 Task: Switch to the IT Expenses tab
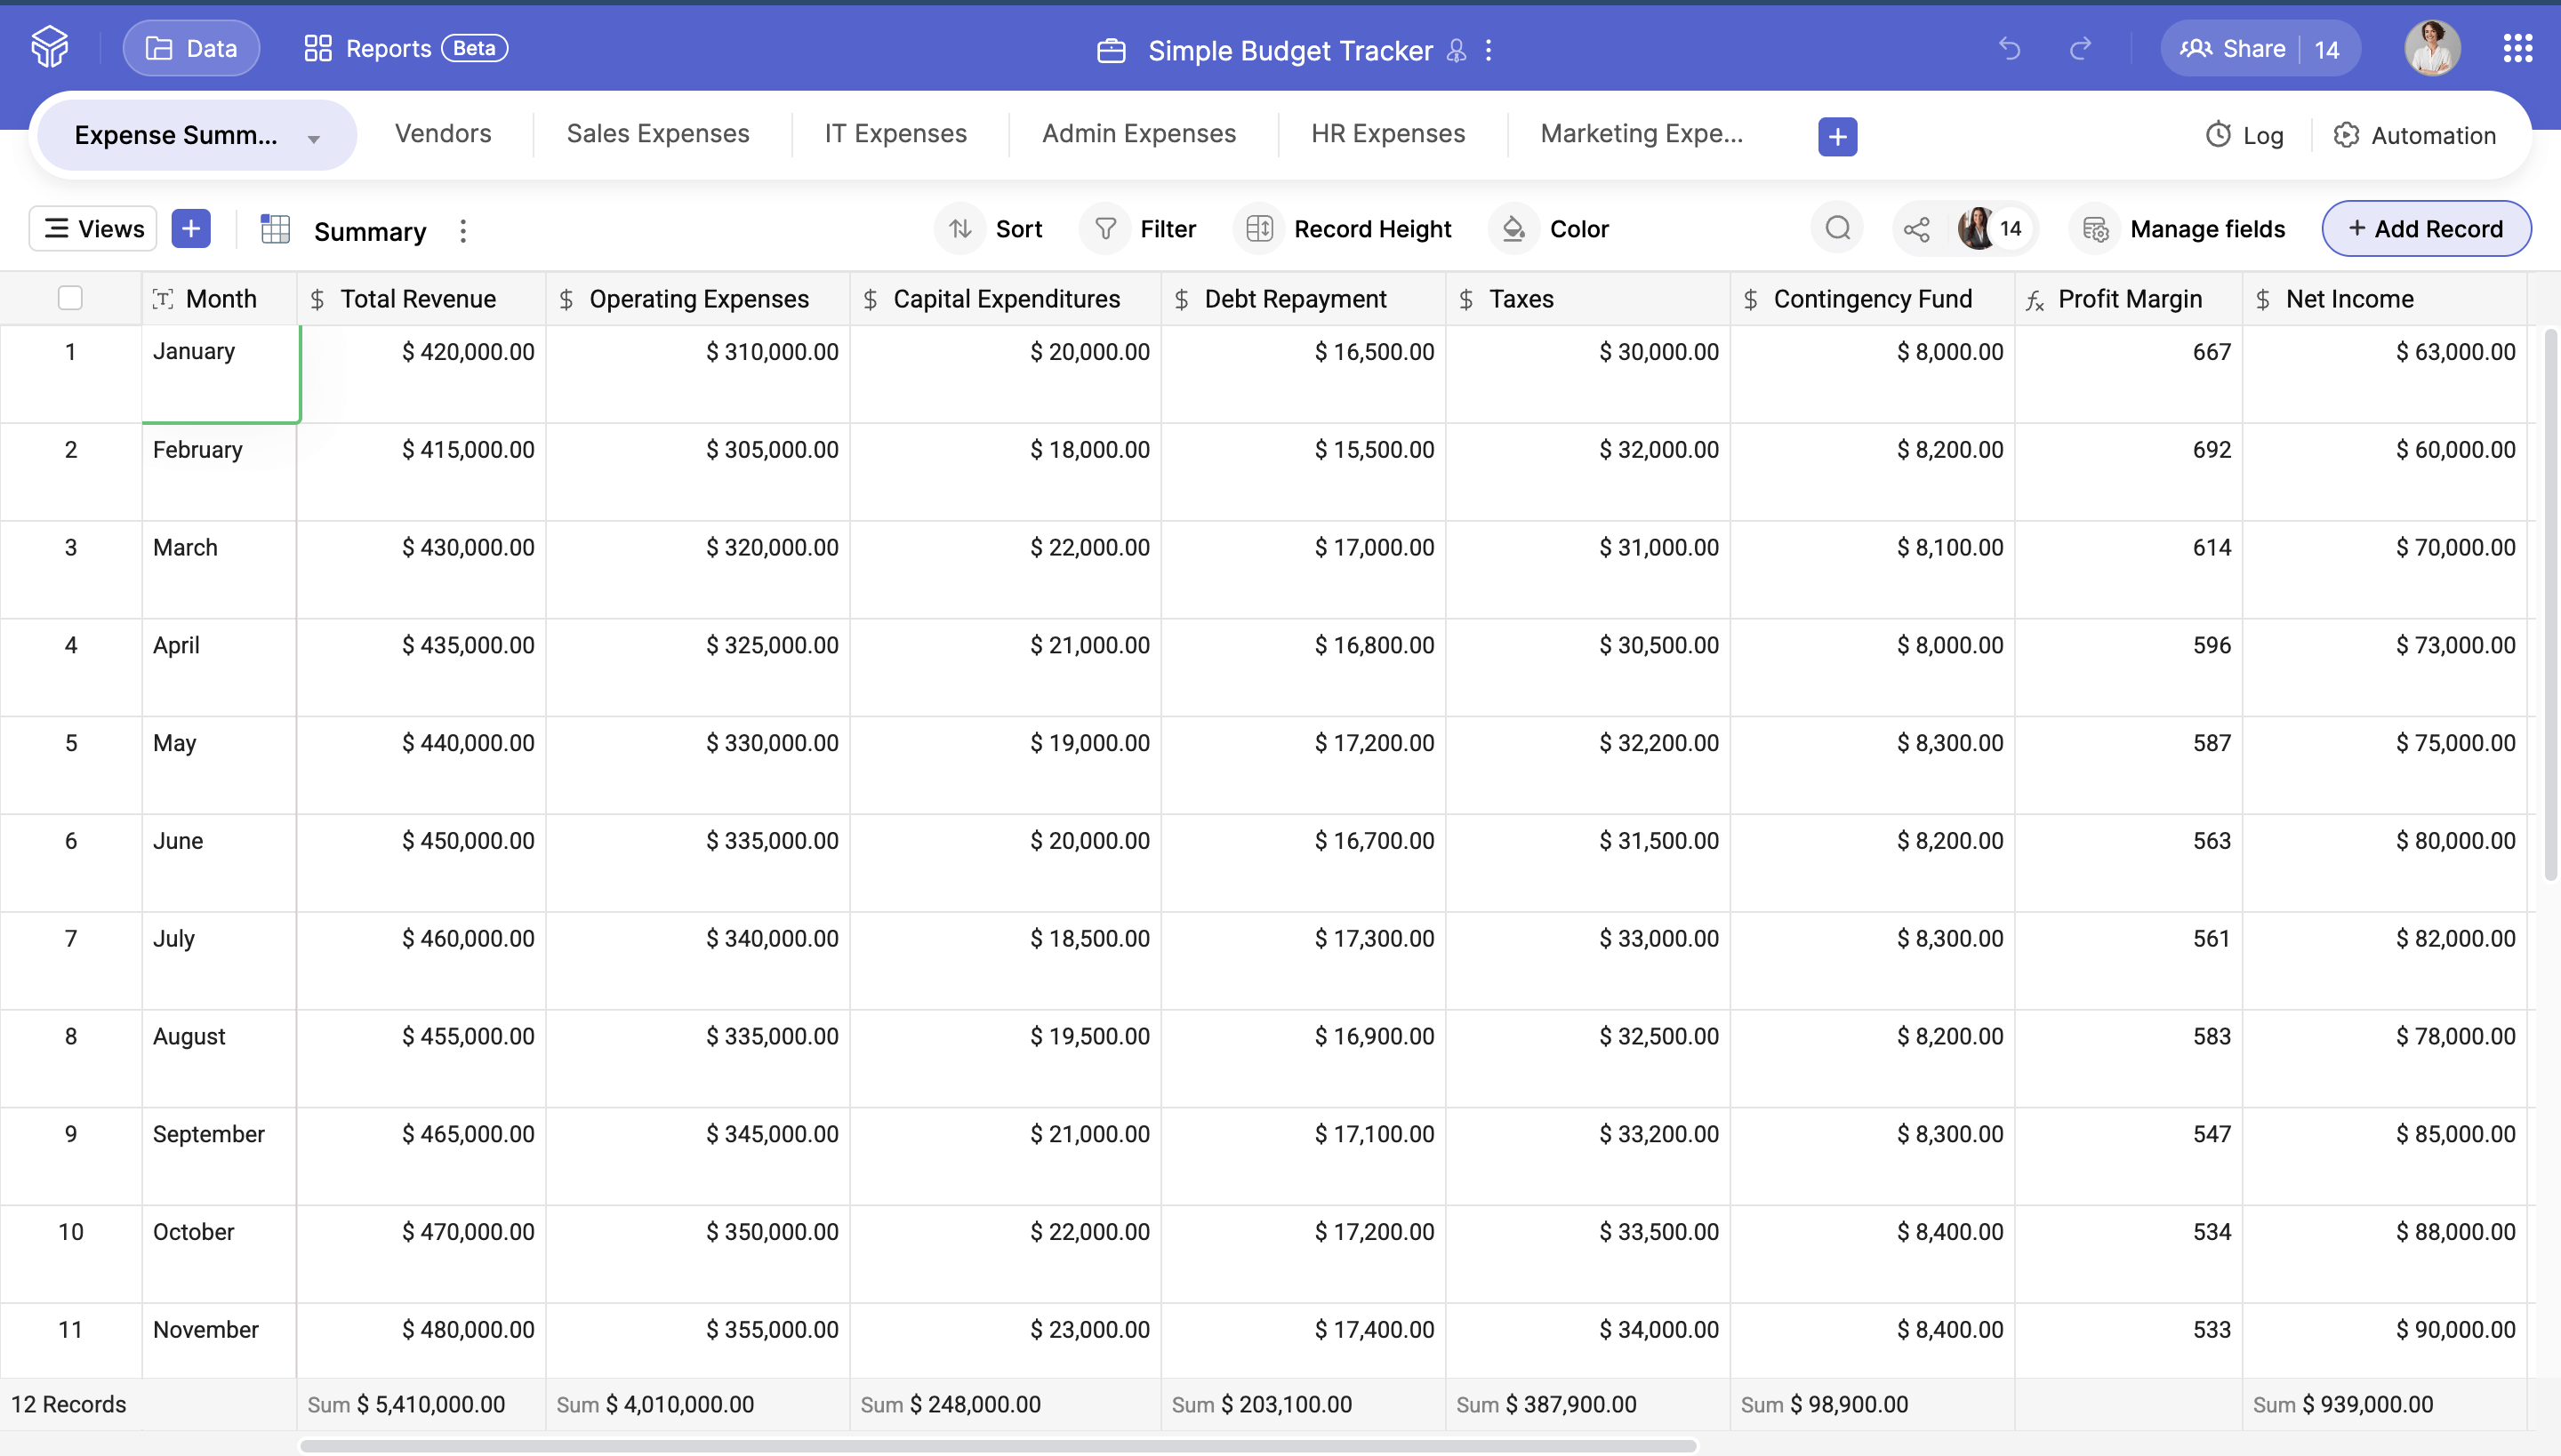pos(895,134)
